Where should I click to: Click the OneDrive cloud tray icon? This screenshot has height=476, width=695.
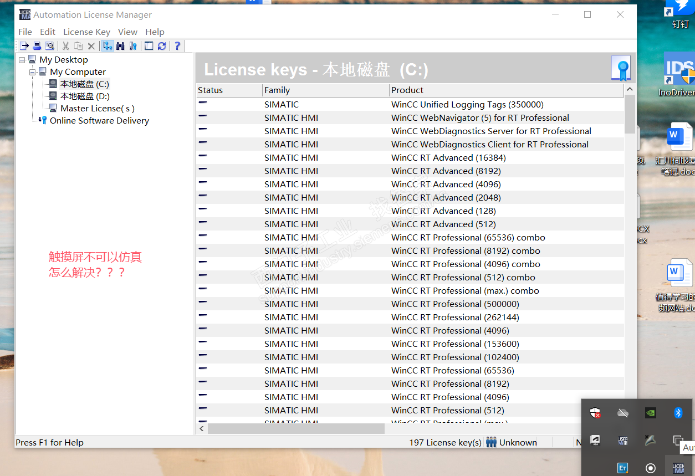point(622,412)
